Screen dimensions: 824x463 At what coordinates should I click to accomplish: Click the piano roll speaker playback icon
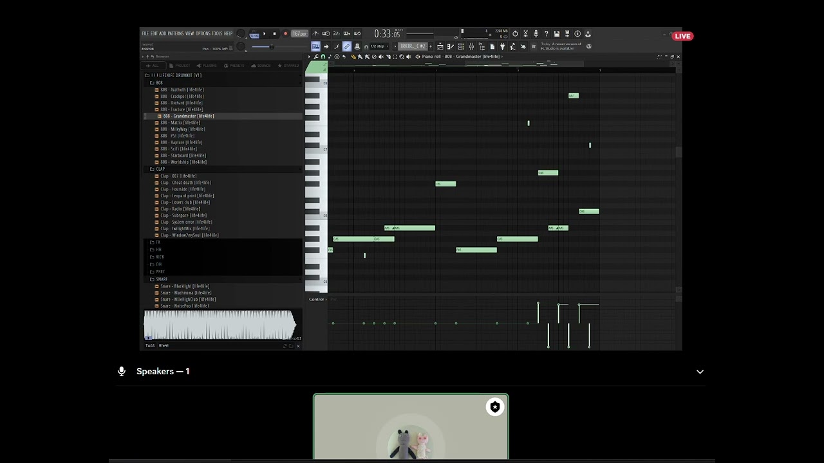(x=409, y=57)
